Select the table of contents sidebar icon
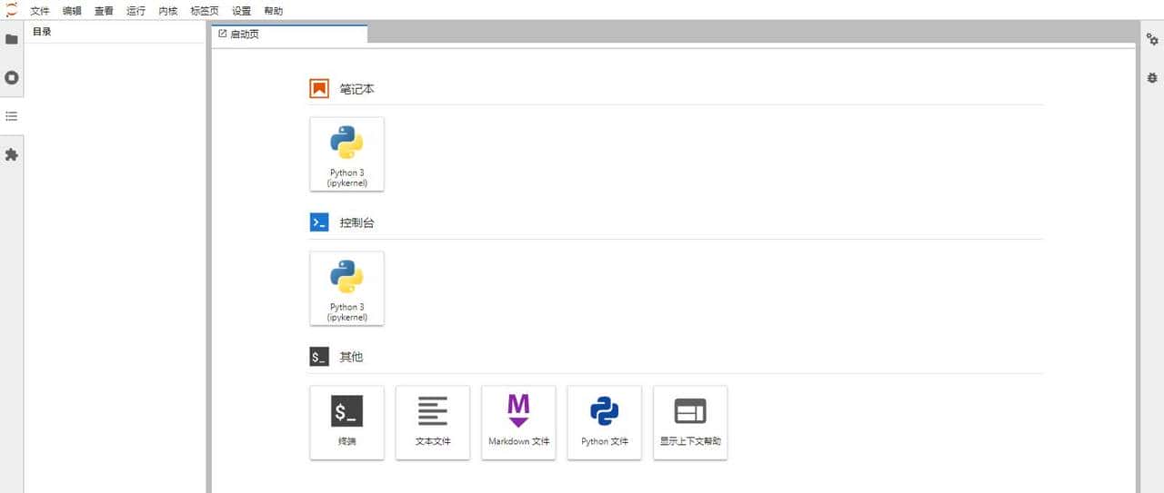 (12, 116)
